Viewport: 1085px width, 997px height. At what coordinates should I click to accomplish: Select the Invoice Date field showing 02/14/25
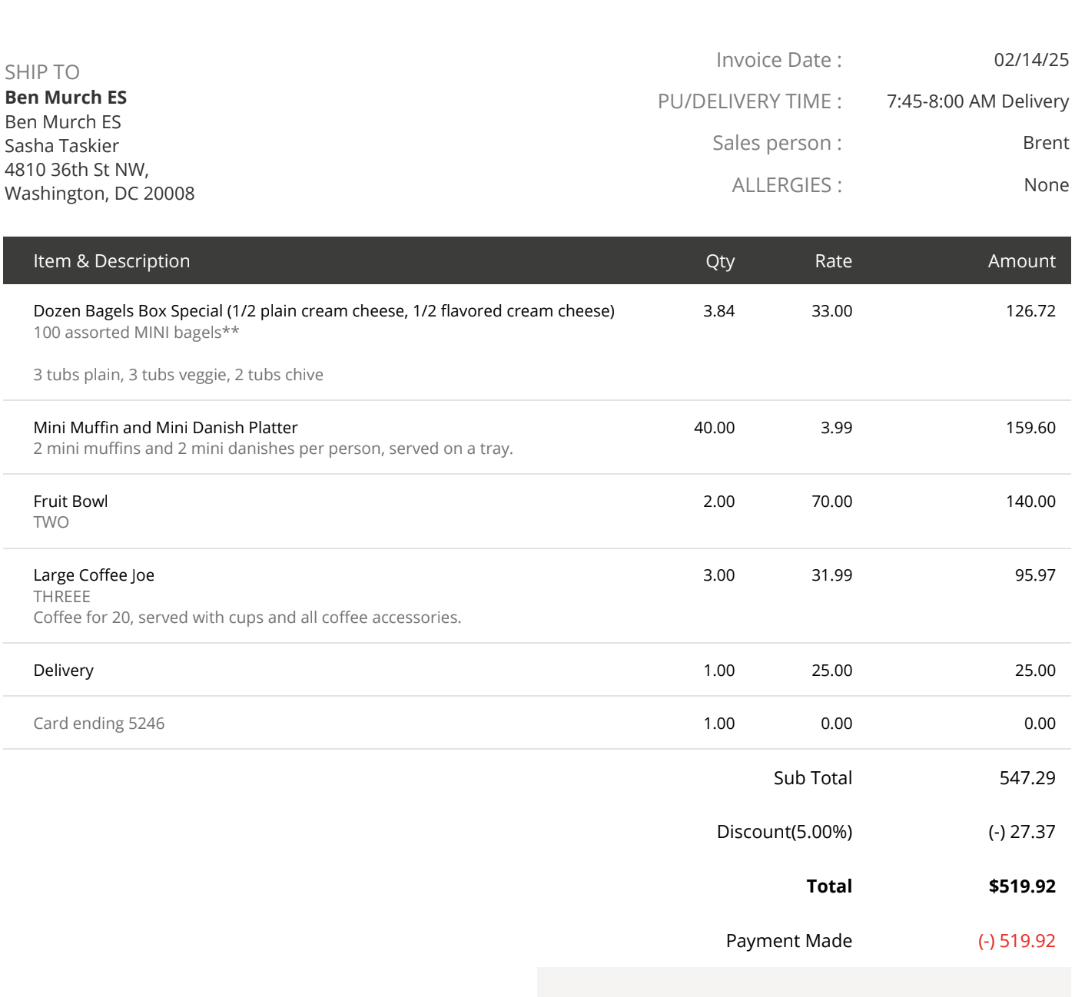click(x=1030, y=59)
